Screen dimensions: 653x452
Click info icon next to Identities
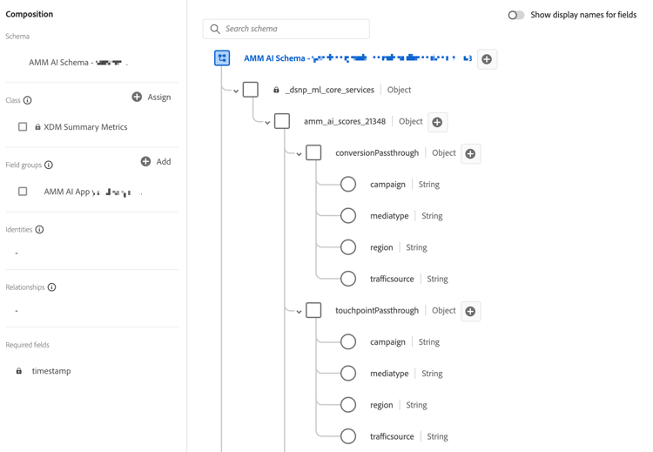(39, 230)
